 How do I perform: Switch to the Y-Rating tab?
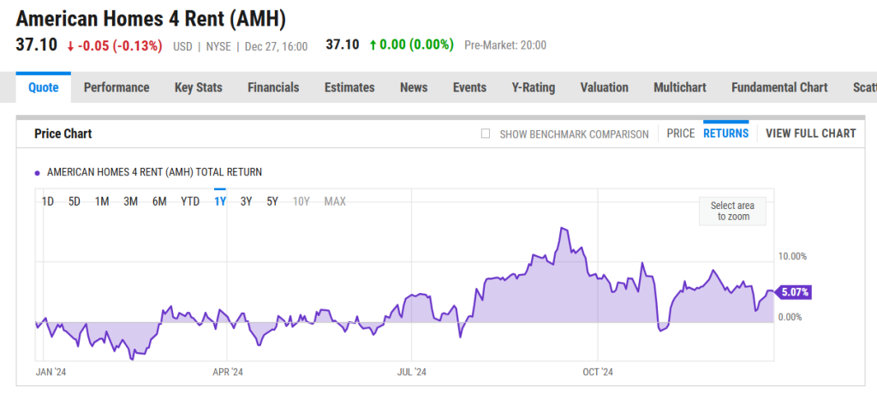534,88
